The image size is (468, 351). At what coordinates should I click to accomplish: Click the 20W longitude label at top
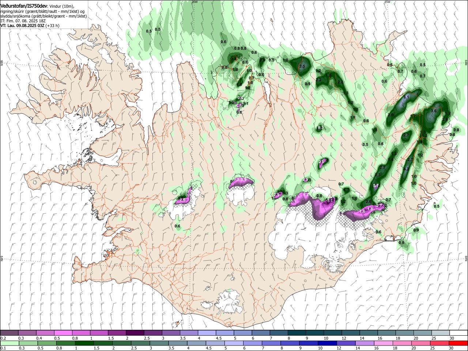pos(194,2)
